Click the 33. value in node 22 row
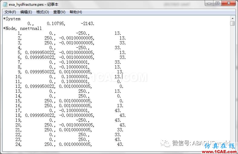 coord(118,135)
